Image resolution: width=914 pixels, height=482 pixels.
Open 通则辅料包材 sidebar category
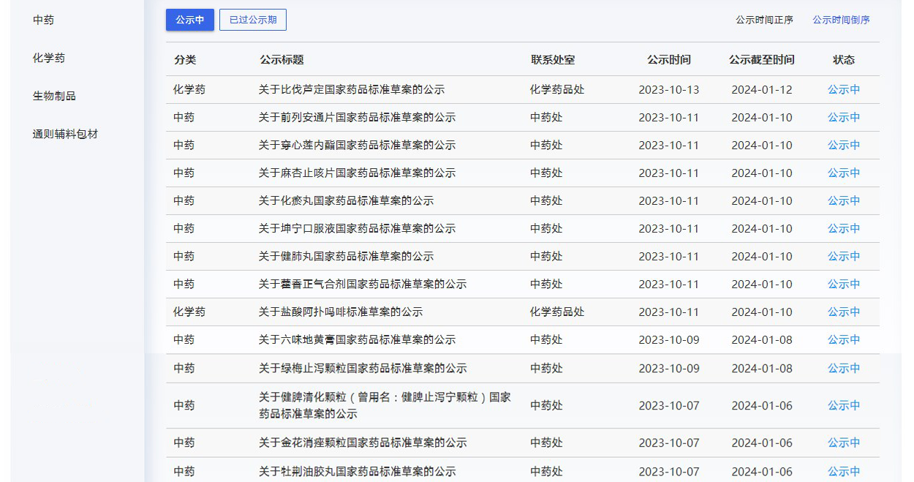[x=65, y=134]
